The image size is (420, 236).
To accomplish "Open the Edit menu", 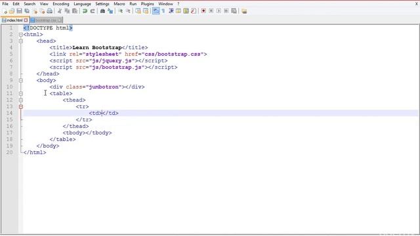I will click(x=16, y=4).
